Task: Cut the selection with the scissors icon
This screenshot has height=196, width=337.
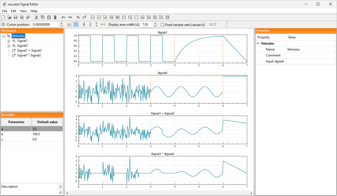Action: [37, 17]
